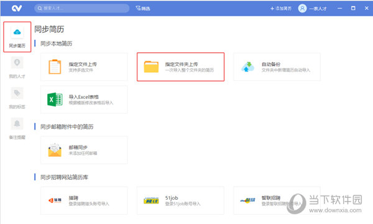
Task: Click 添加简历 to add a resume
Action: point(281,9)
